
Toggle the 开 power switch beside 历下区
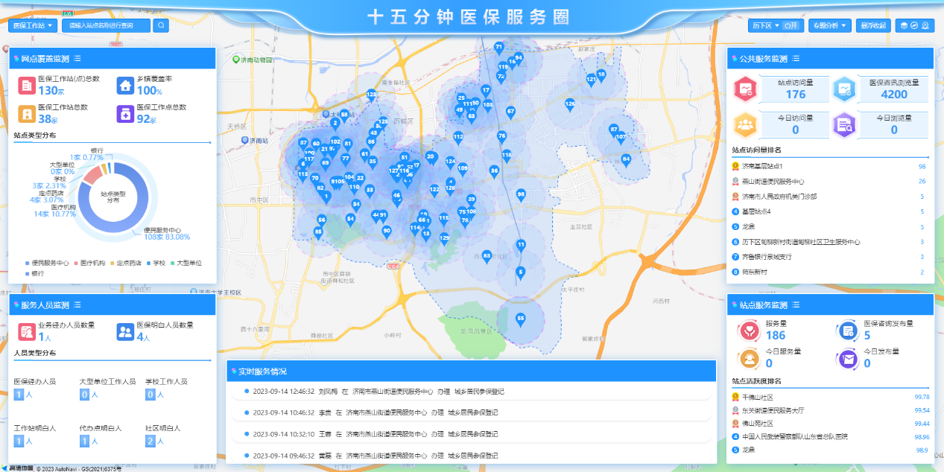tap(791, 25)
